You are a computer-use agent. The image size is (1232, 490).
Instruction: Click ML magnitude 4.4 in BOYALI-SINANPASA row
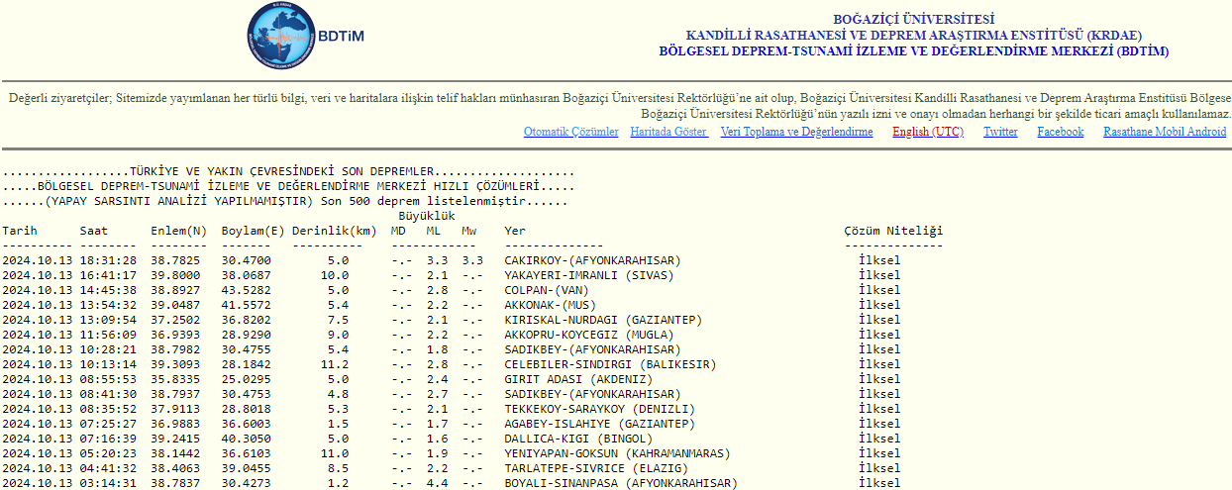tap(437, 483)
